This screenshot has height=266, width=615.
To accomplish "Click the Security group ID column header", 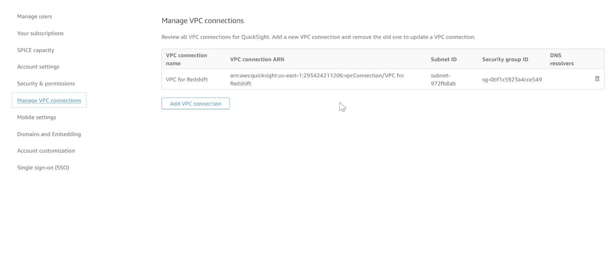I will coord(505,59).
